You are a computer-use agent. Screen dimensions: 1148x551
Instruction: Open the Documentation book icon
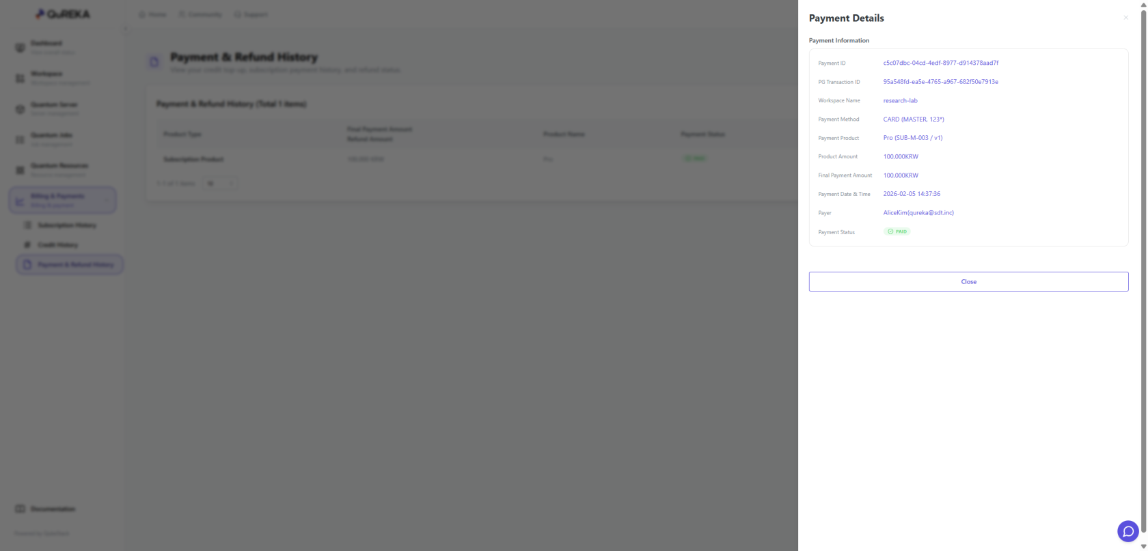coord(20,509)
